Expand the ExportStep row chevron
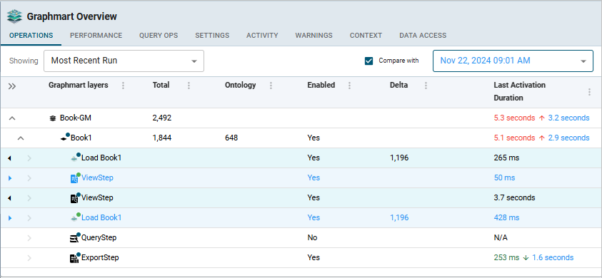 29,258
